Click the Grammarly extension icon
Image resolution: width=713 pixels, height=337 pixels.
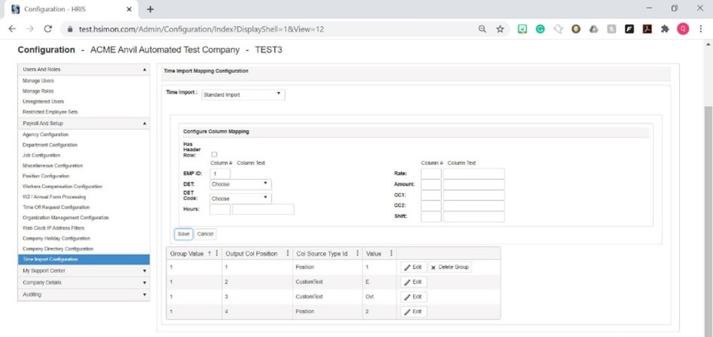(x=540, y=29)
